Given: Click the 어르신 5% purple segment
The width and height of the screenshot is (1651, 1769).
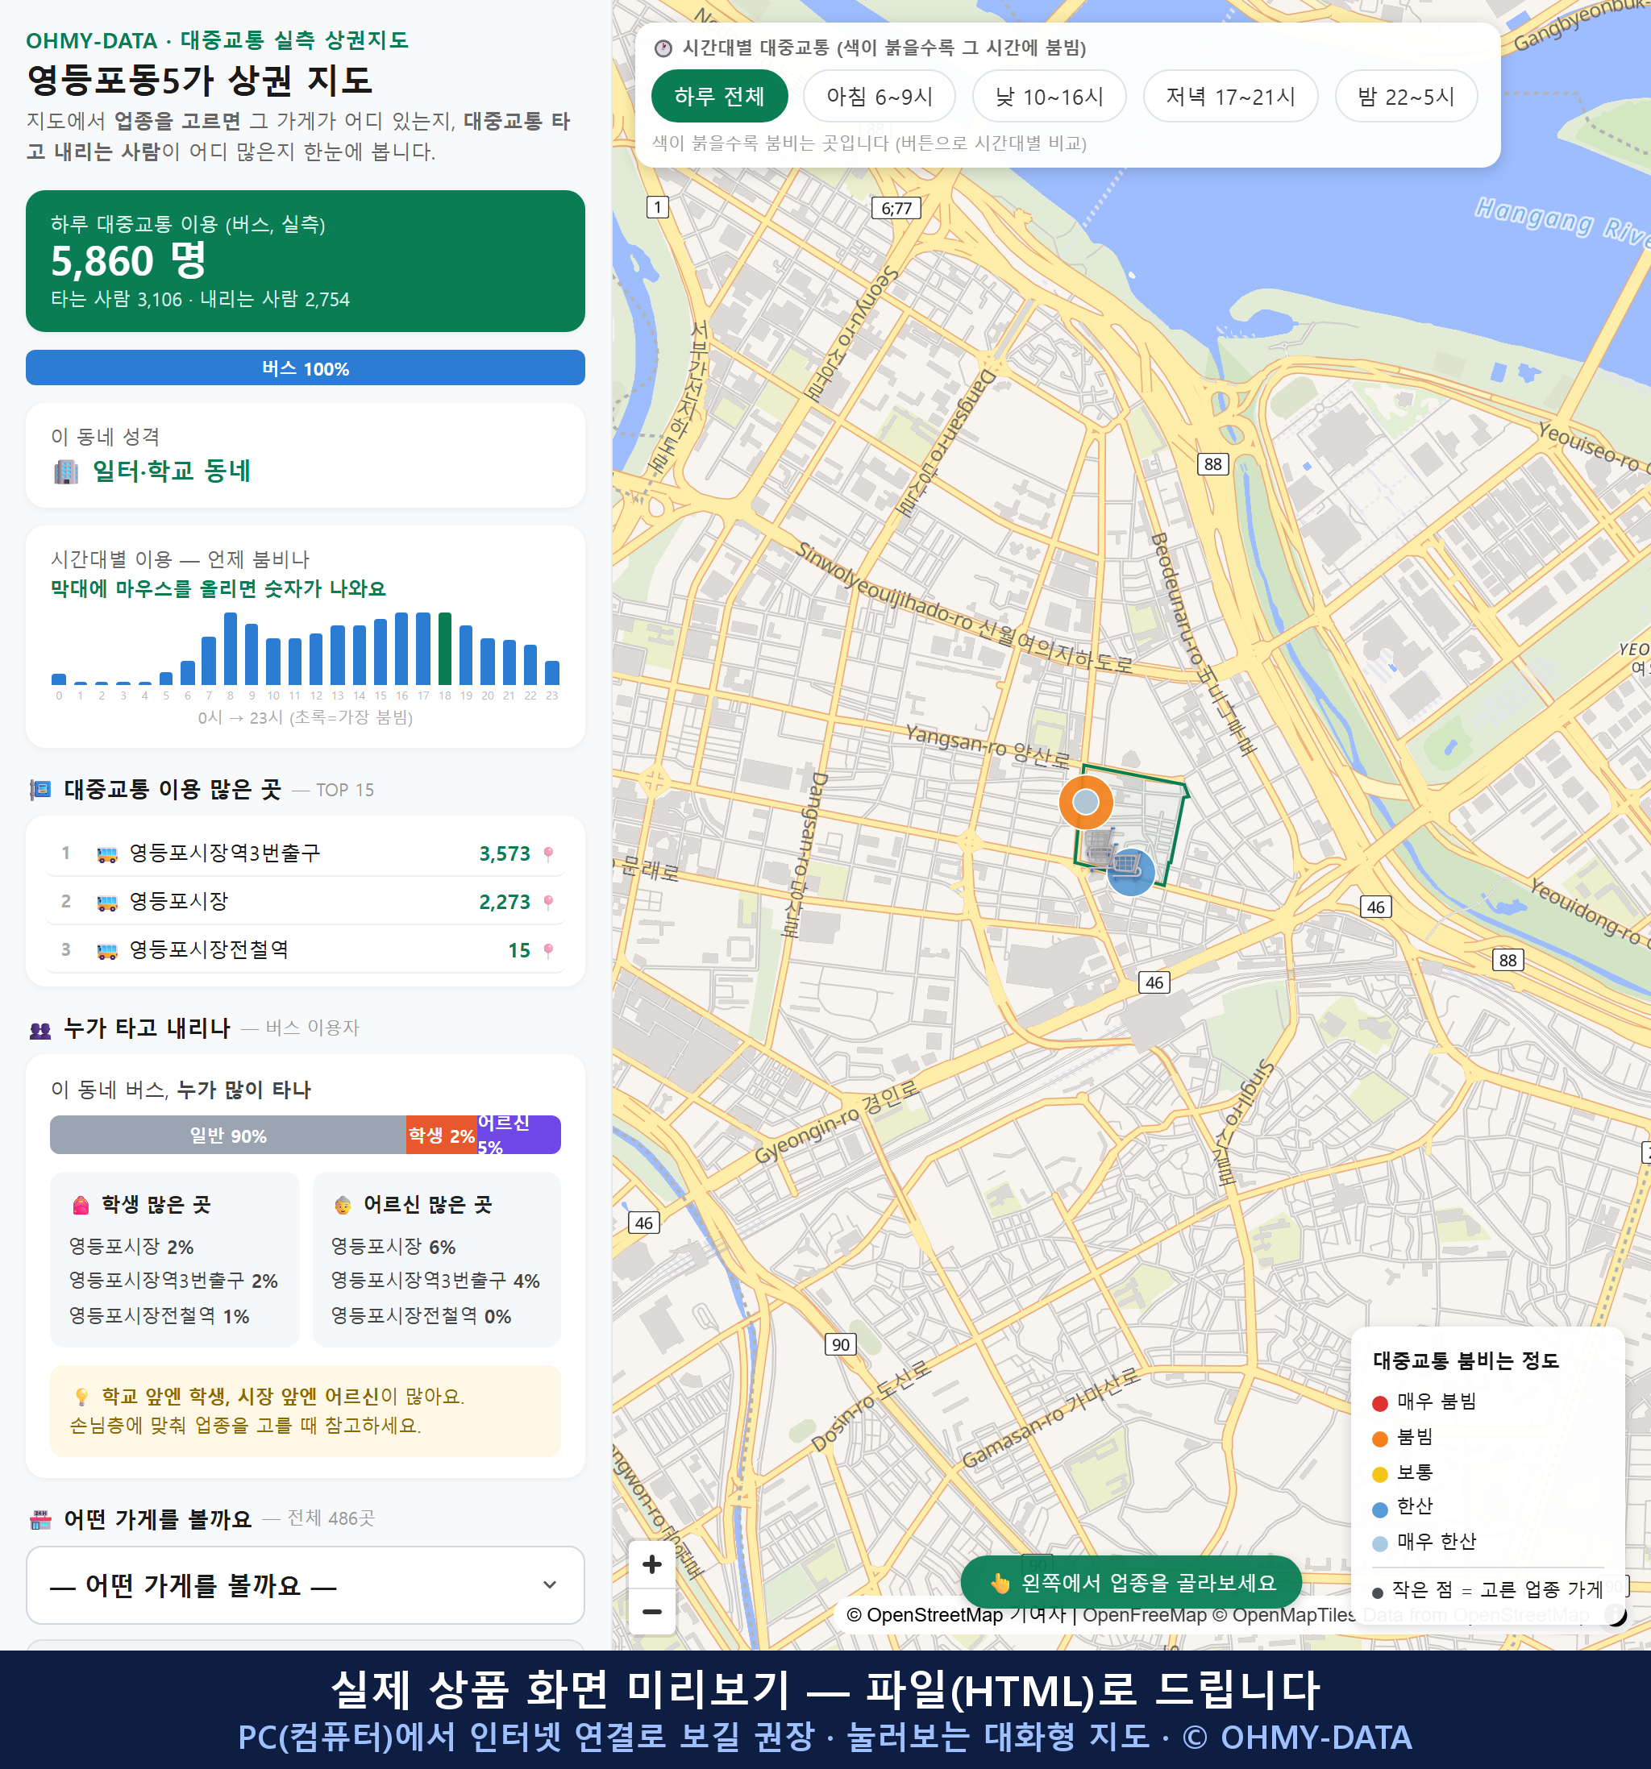Looking at the screenshot, I should coord(519,1136).
